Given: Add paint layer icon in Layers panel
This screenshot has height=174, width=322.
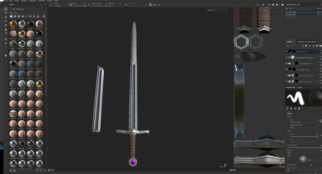Looking at the screenshot, I should click(310, 46).
